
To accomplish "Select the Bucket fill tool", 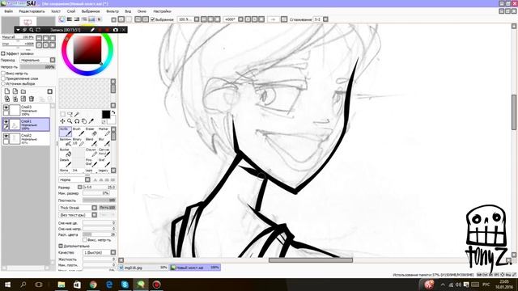I will [66, 153].
